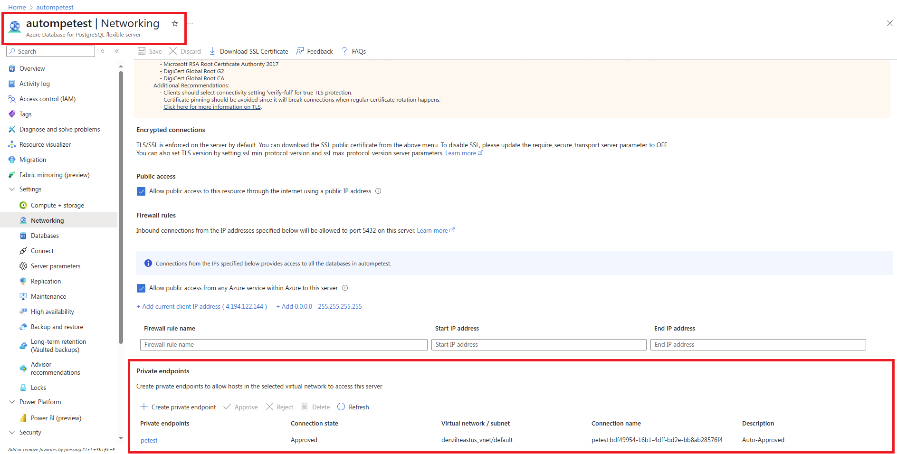This screenshot has width=897, height=454.
Task: Click Create private endpoint button
Action: click(178, 407)
